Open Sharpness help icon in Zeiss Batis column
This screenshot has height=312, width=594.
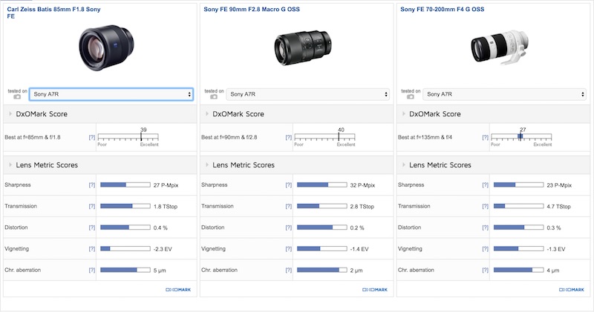pyautogui.click(x=91, y=185)
